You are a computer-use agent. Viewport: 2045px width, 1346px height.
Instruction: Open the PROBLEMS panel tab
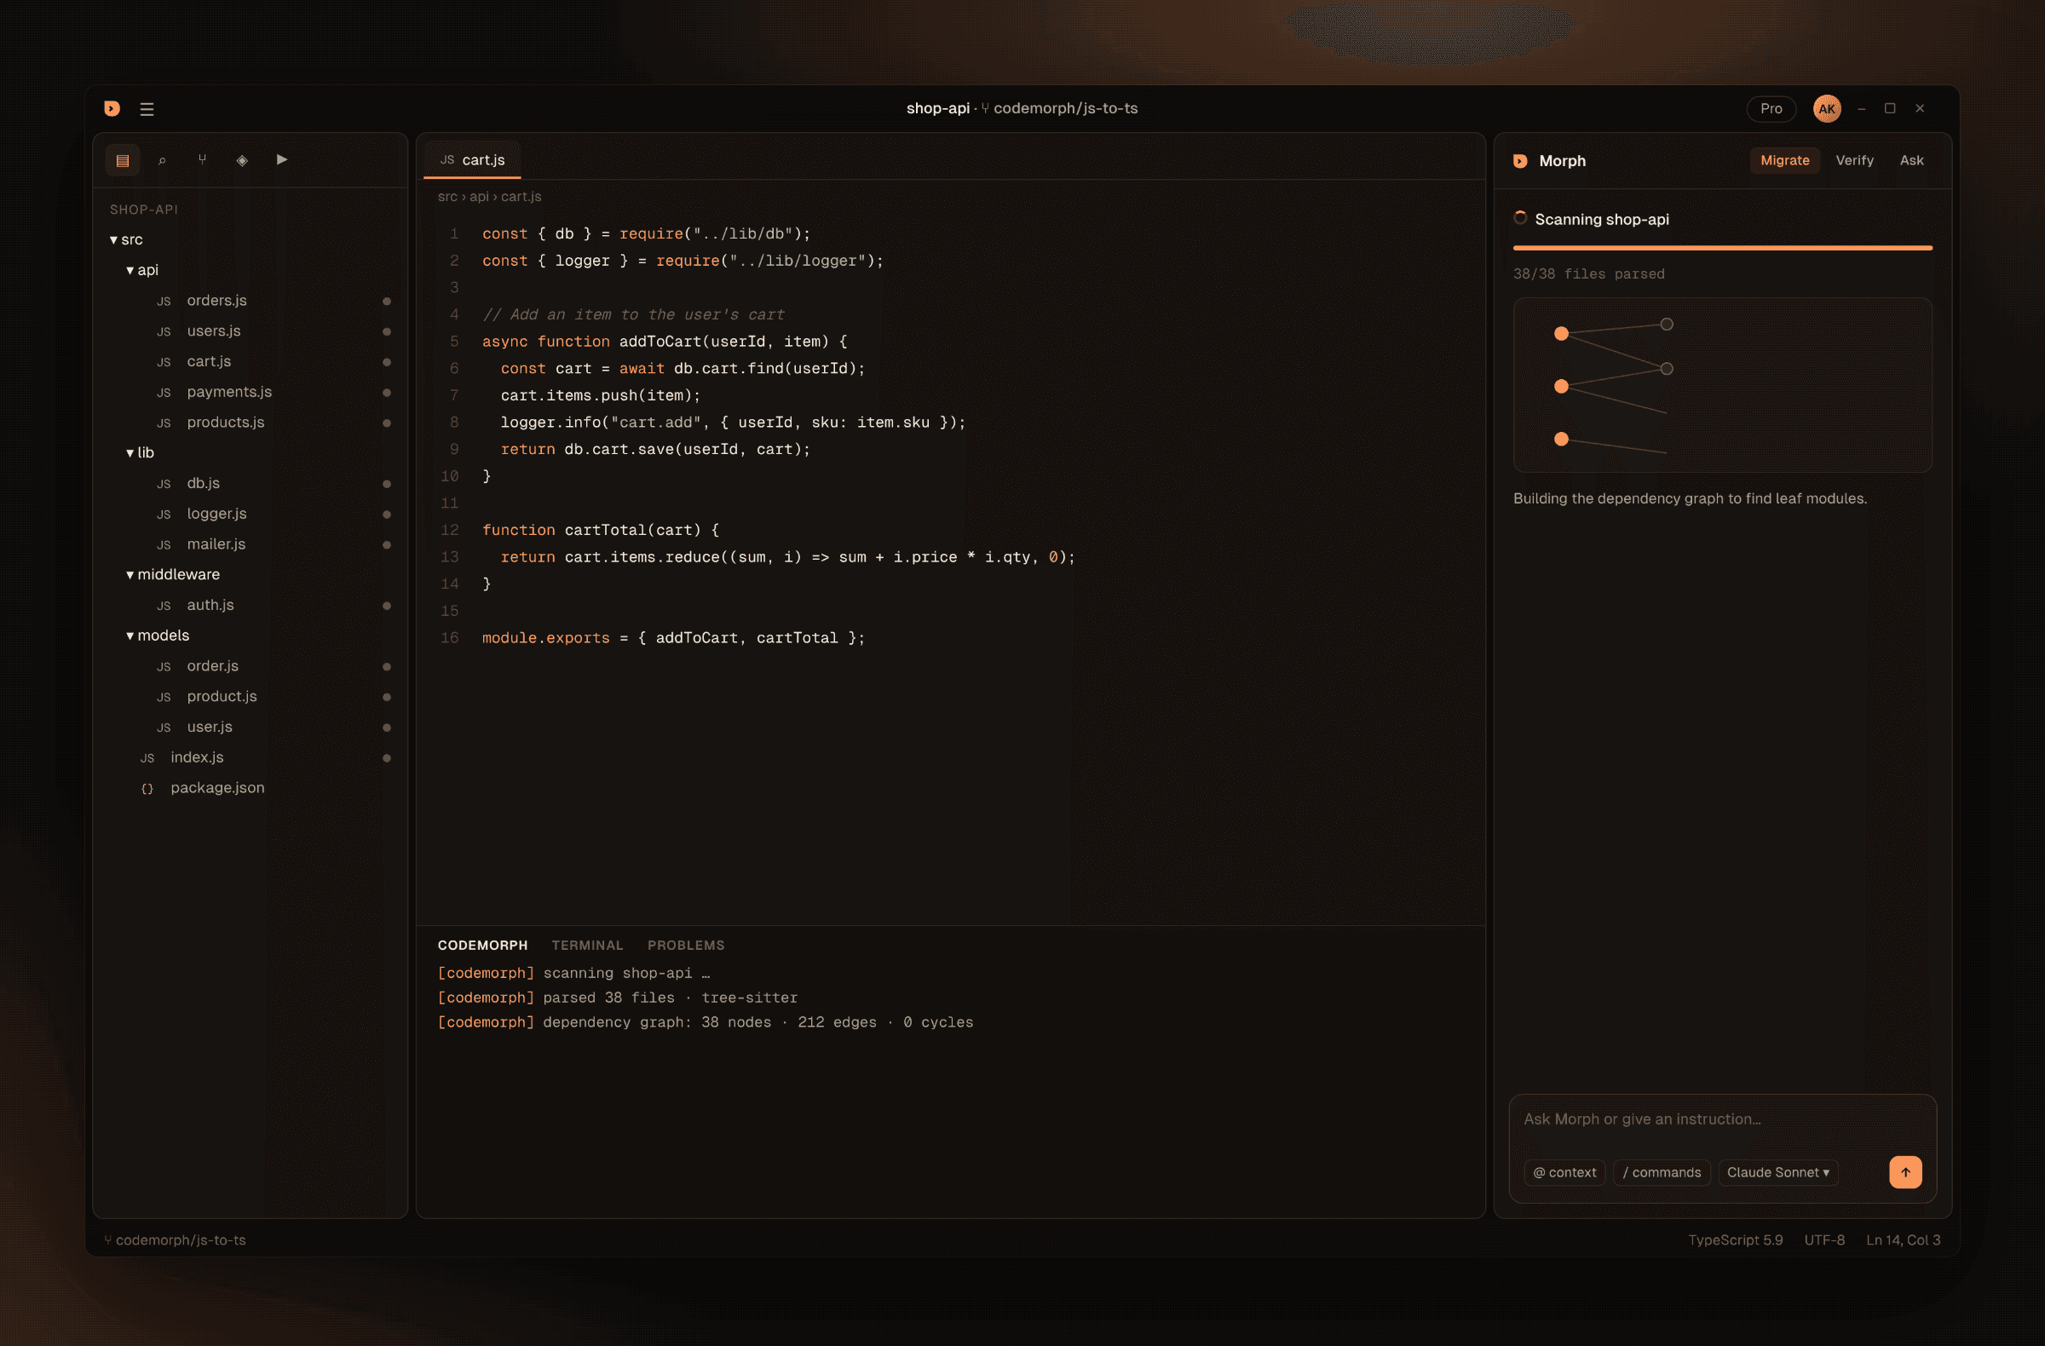686,945
